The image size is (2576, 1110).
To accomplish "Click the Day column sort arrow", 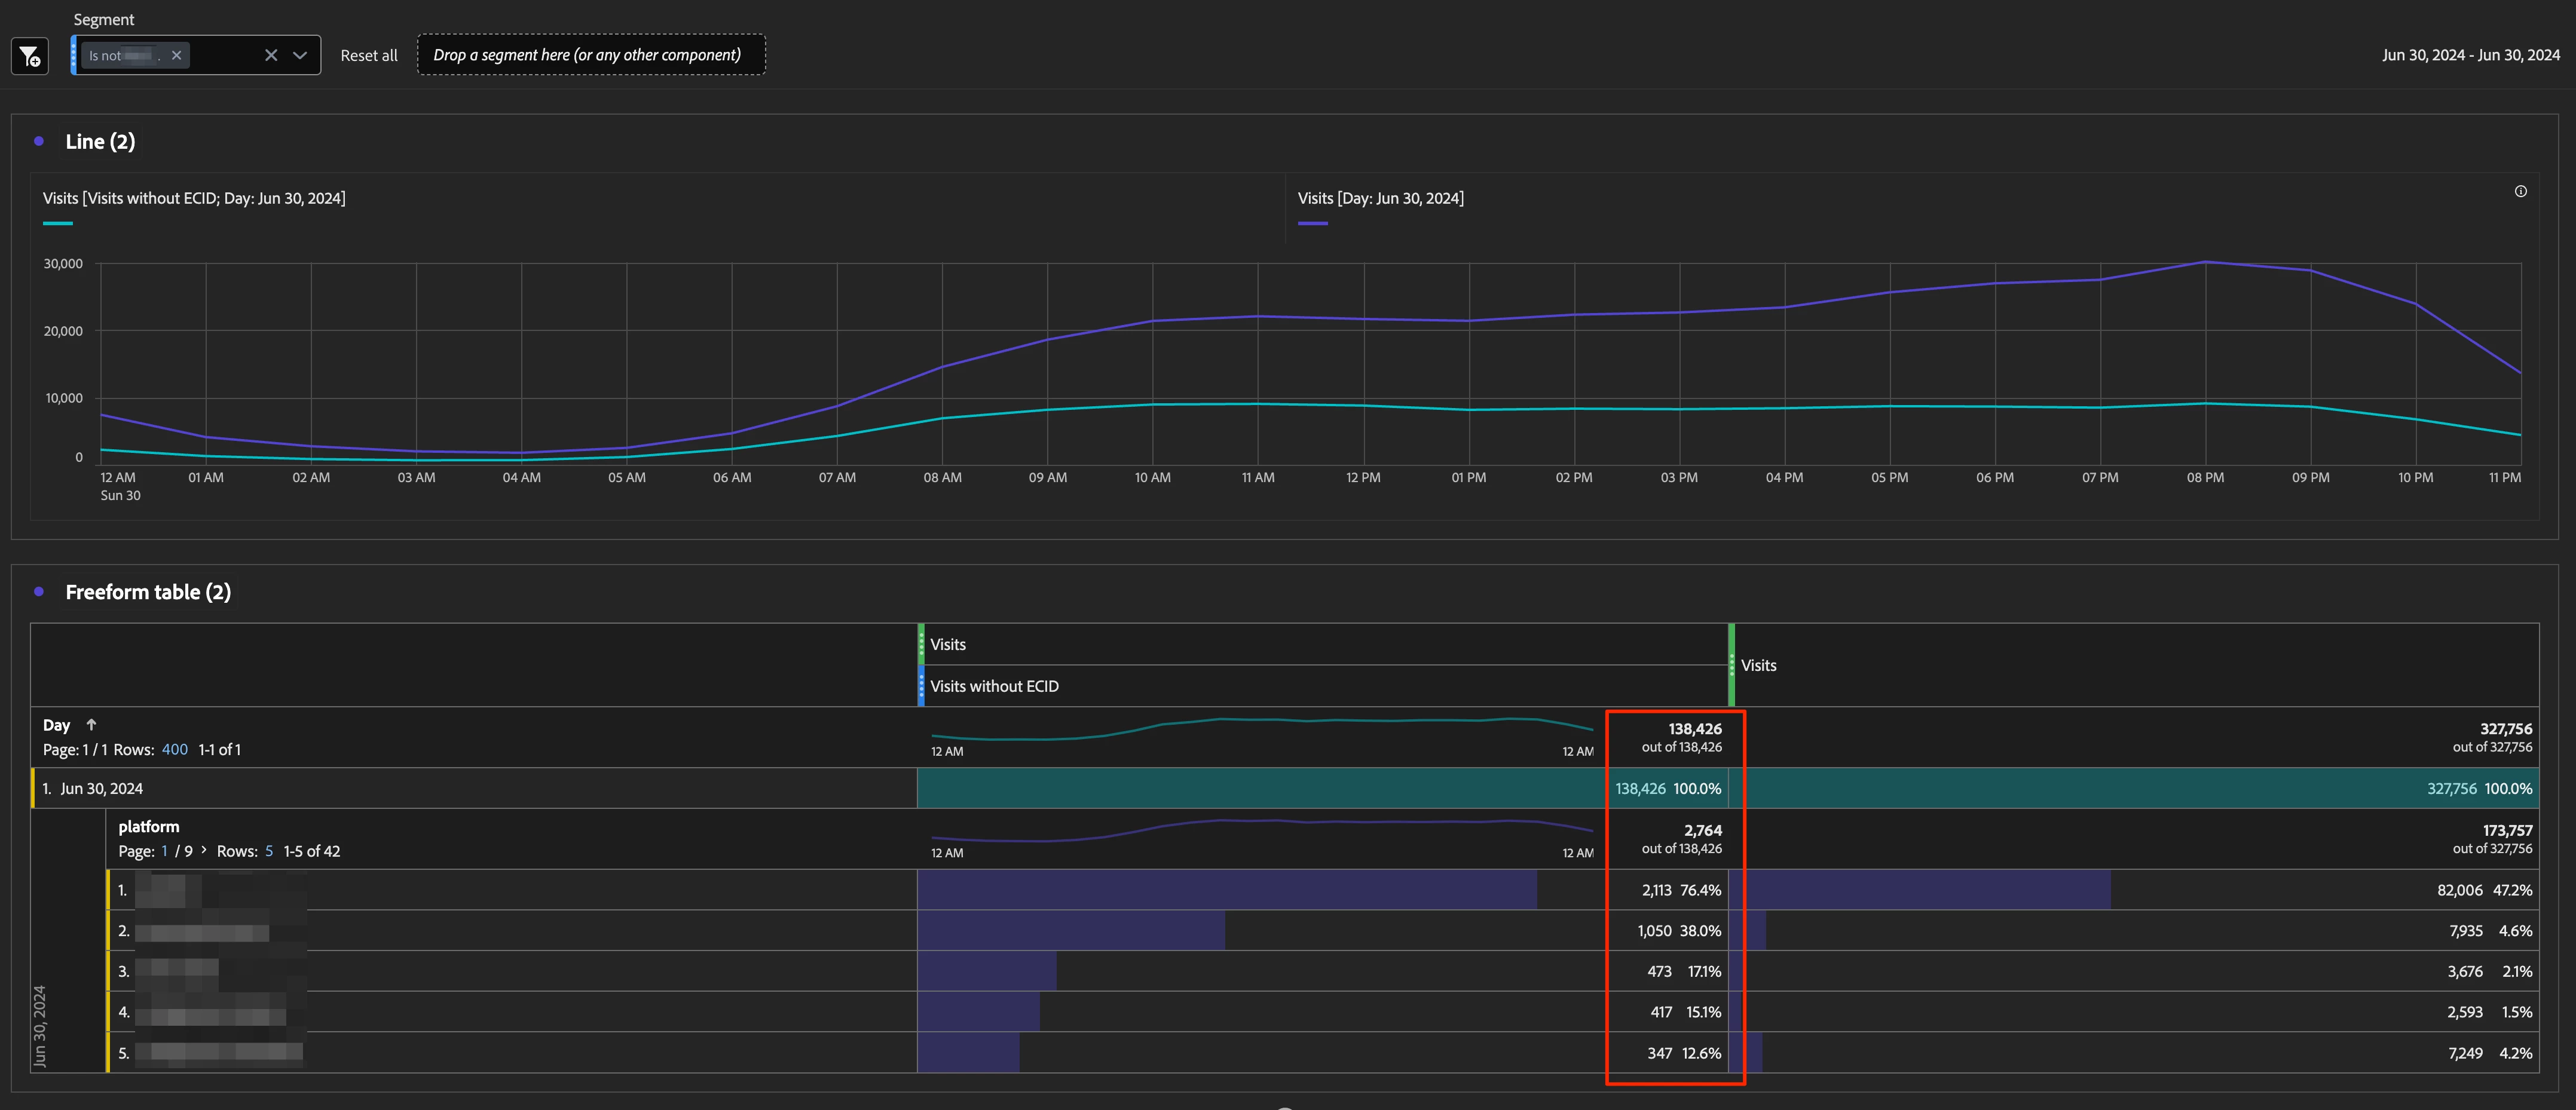I will 91,725.
